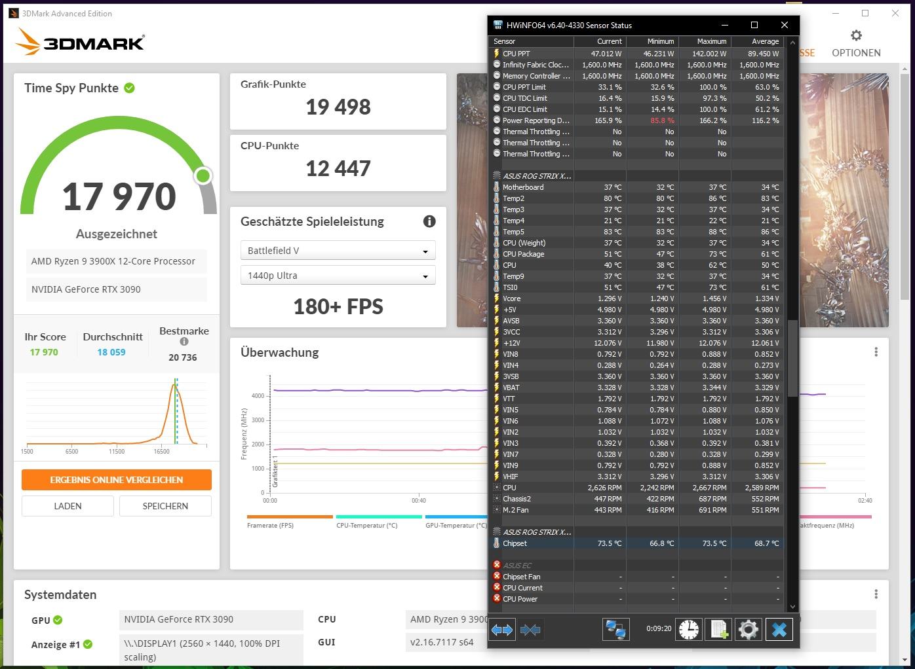Image resolution: width=915 pixels, height=669 pixels.
Task: Click the info icon beside Geschätzte Spieleleistung
Action: click(x=429, y=221)
